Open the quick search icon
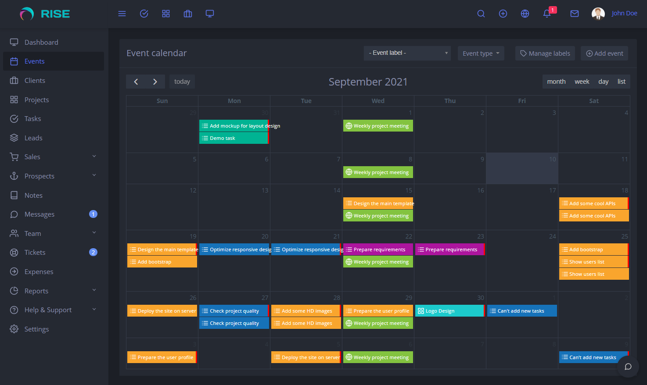The height and width of the screenshot is (385, 647). tap(481, 14)
